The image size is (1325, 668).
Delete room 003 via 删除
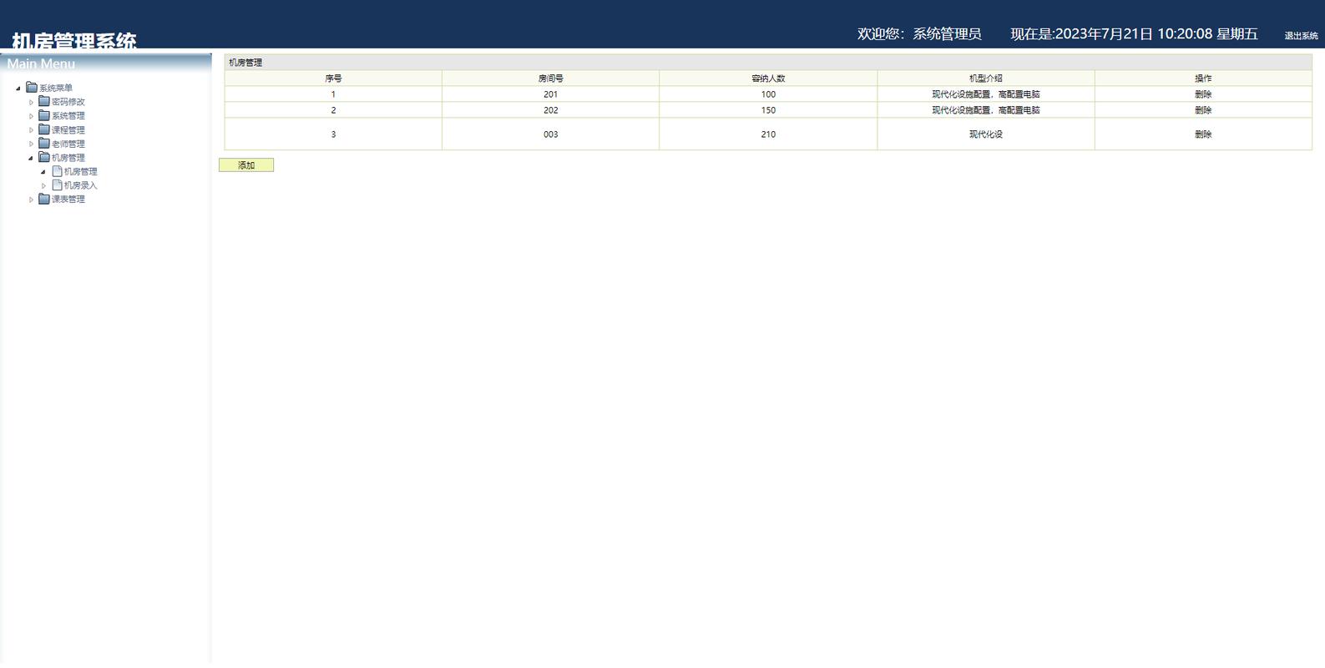pos(1203,134)
